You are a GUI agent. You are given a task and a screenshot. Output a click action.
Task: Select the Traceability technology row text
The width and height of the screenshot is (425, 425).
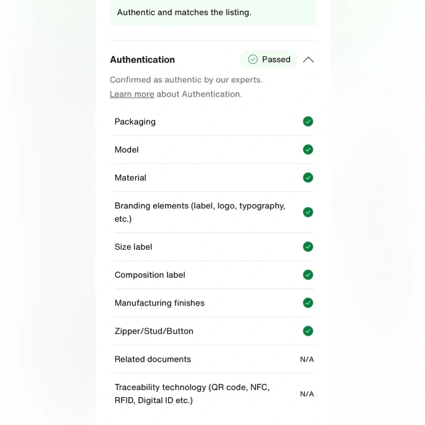click(x=192, y=394)
